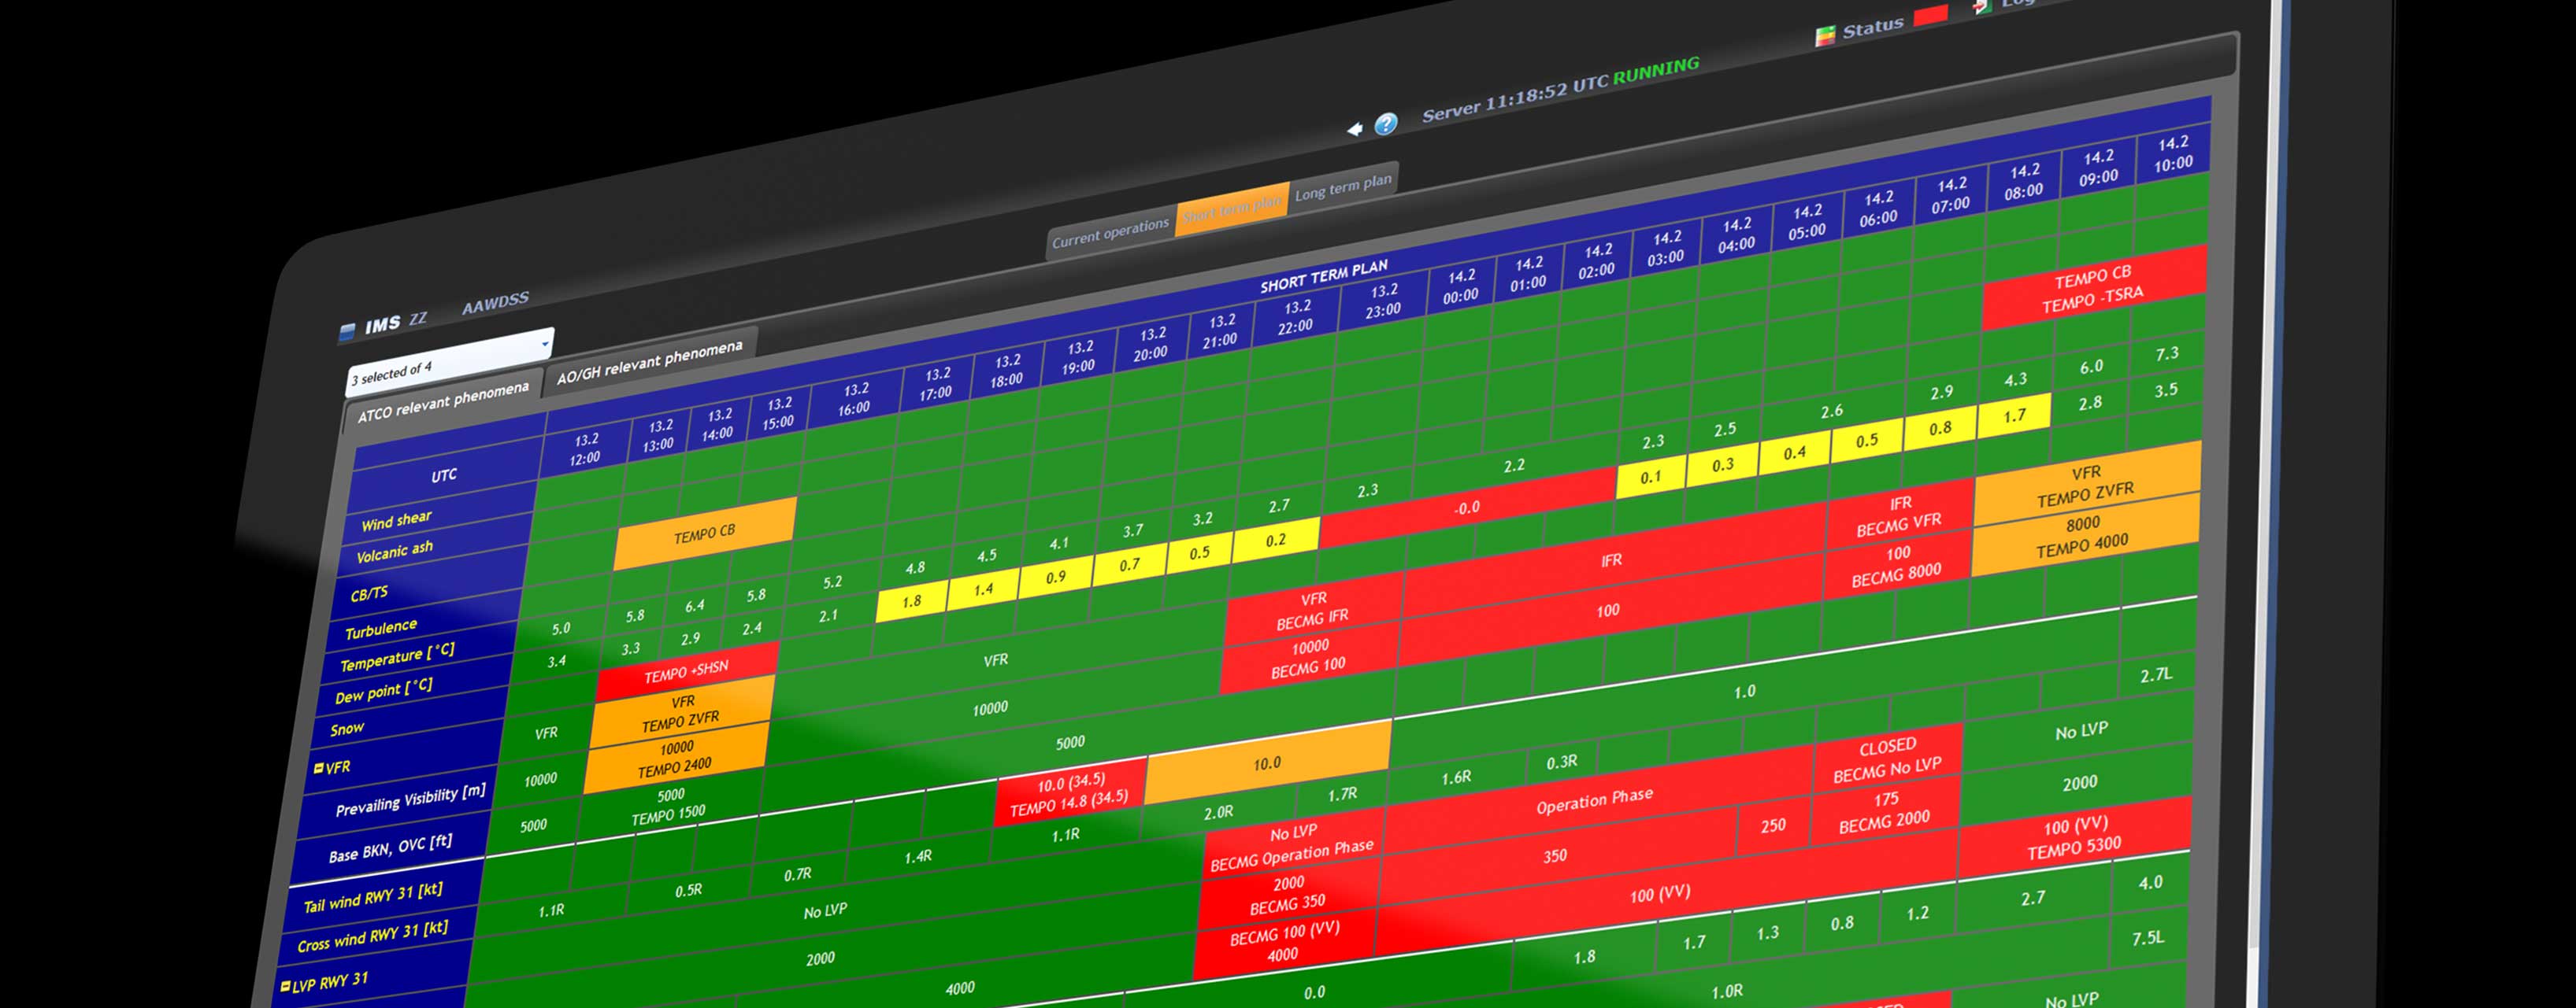
Task: Click the UTC header cell
Action: [x=444, y=475]
